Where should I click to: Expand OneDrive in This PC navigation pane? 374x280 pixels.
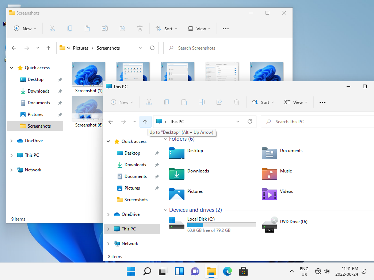tap(108, 214)
